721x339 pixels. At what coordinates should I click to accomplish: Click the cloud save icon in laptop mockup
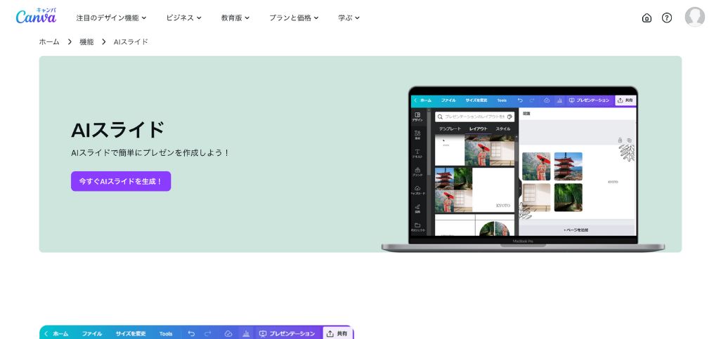click(x=547, y=100)
